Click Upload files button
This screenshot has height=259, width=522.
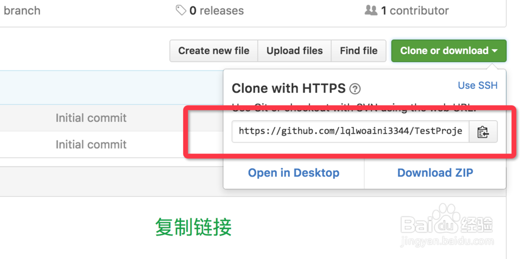[x=294, y=51]
